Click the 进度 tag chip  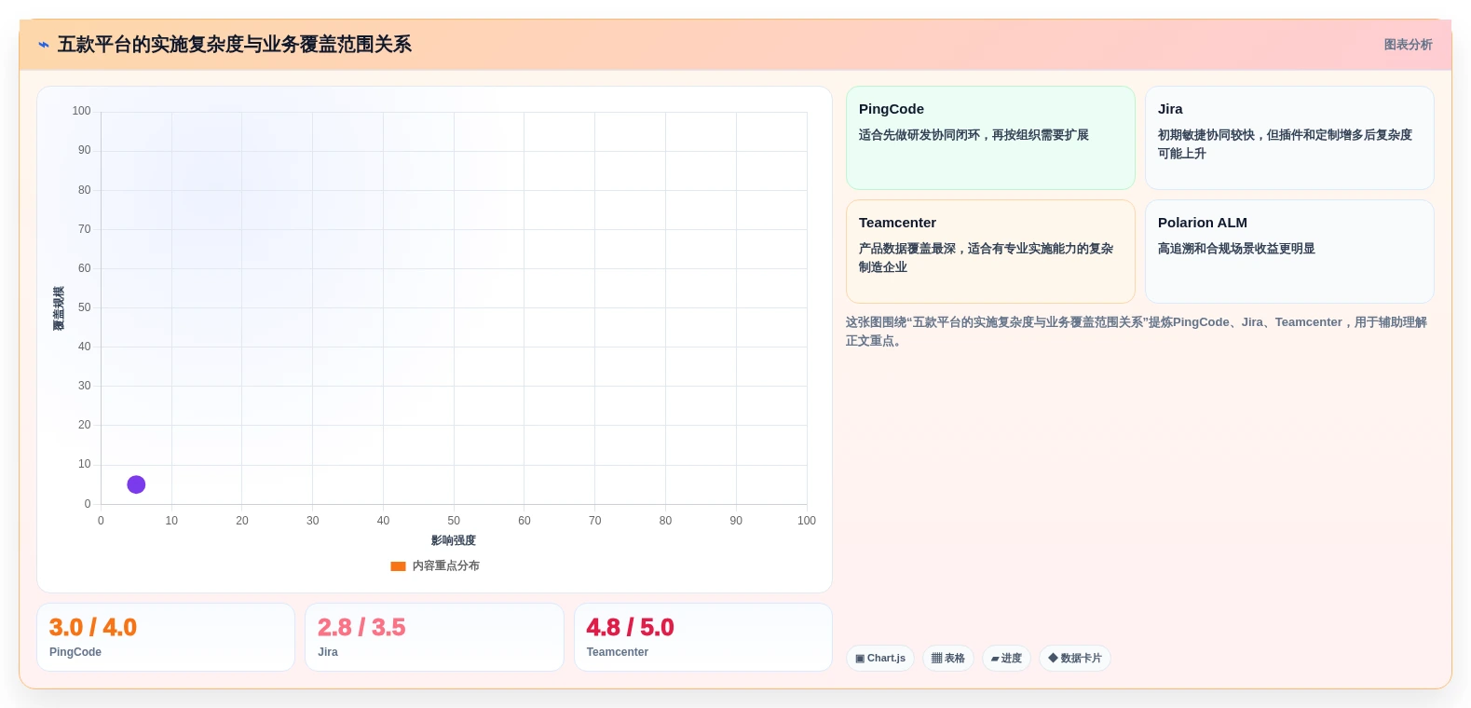pos(1006,659)
